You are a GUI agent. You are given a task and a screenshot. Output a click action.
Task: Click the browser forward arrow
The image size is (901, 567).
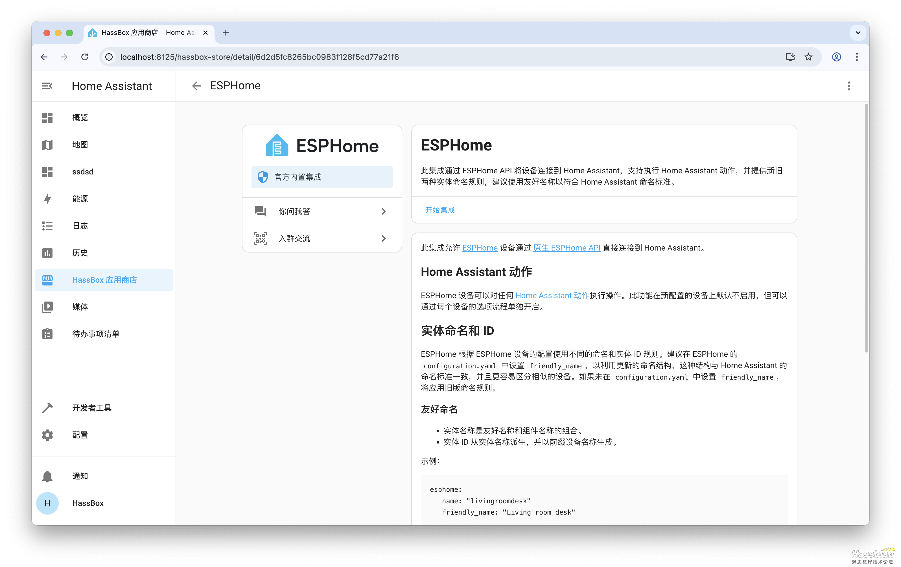(64, 57)
